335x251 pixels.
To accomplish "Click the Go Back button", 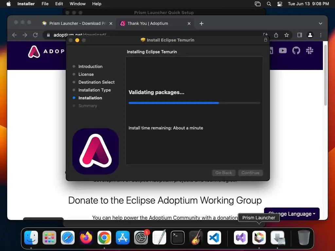I will (223, 173).
